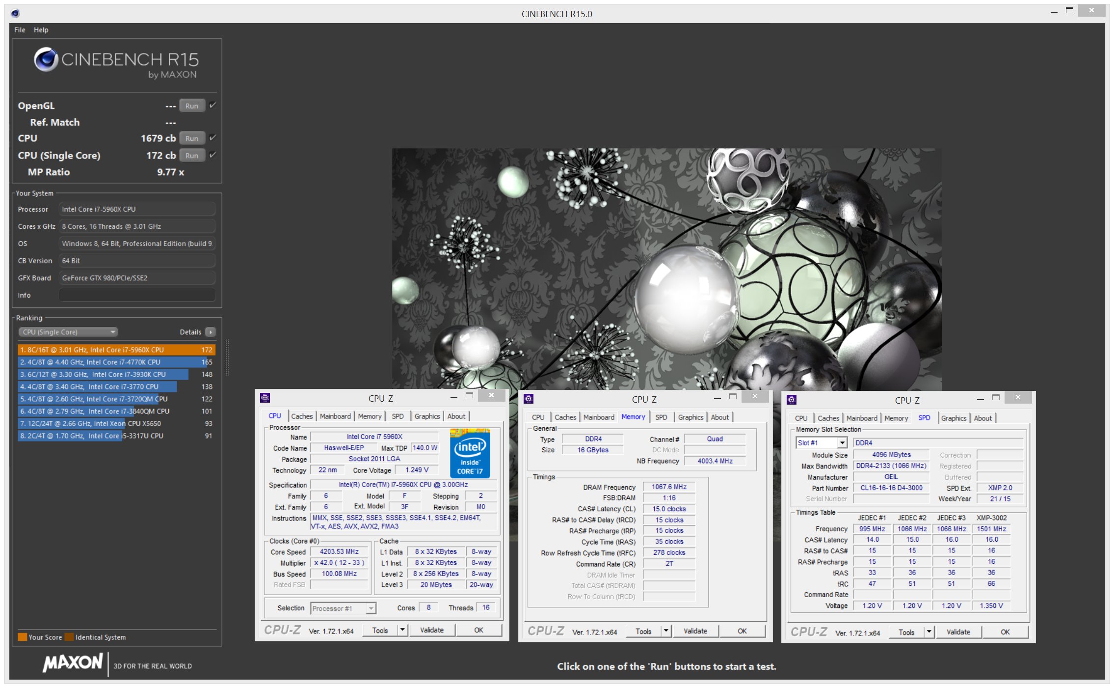Screen dimensions: 1114x686
Task: Click the CPU-Z icon in Memory CPU-Z window
Action: (529, 399)
